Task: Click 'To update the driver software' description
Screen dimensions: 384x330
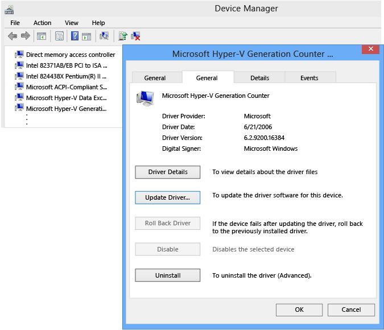Action: coord(278,195)
